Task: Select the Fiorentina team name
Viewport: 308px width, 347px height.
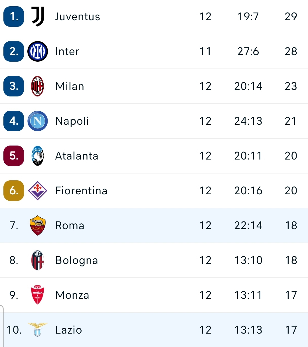Action: pos(81,191)
